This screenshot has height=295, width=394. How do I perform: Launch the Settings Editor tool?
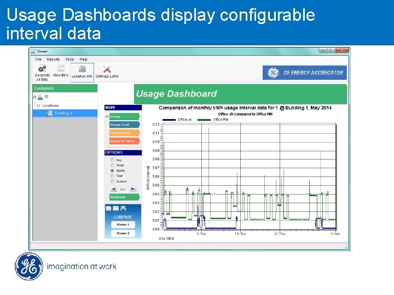pos(107,72)
